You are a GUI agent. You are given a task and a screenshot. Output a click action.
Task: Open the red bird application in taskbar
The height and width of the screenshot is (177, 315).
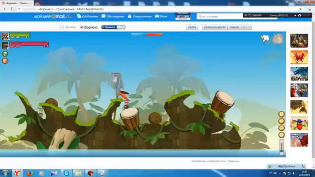tap(91, 173)
